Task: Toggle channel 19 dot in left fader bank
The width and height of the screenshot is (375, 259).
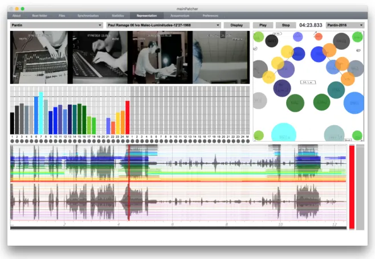Action: coord(99,141)
